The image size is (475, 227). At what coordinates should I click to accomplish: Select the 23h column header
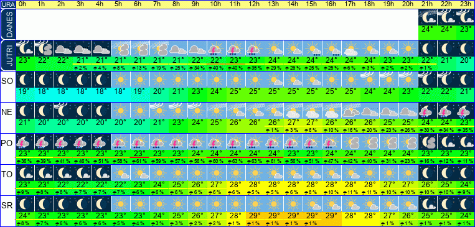[x=466, y=4]
